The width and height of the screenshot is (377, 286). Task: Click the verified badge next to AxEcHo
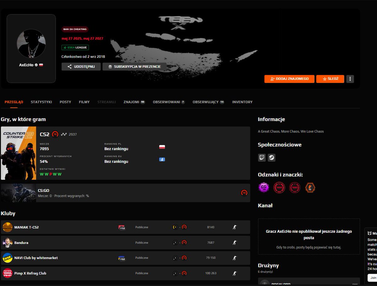(36, 65)
